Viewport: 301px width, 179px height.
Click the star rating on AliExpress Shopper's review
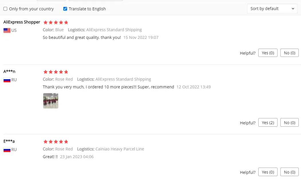[x=56, y=22]
